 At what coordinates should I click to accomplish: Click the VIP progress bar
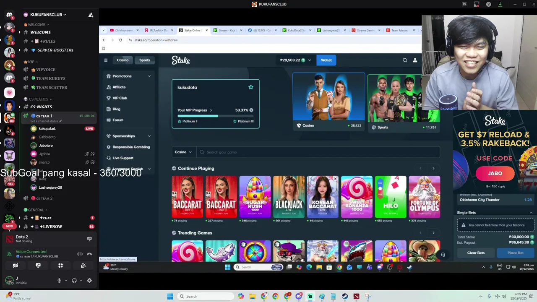[215, 116]
